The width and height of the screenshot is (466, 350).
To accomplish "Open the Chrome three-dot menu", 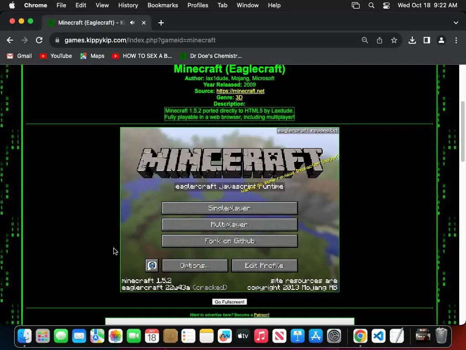I will click(456, 40).
